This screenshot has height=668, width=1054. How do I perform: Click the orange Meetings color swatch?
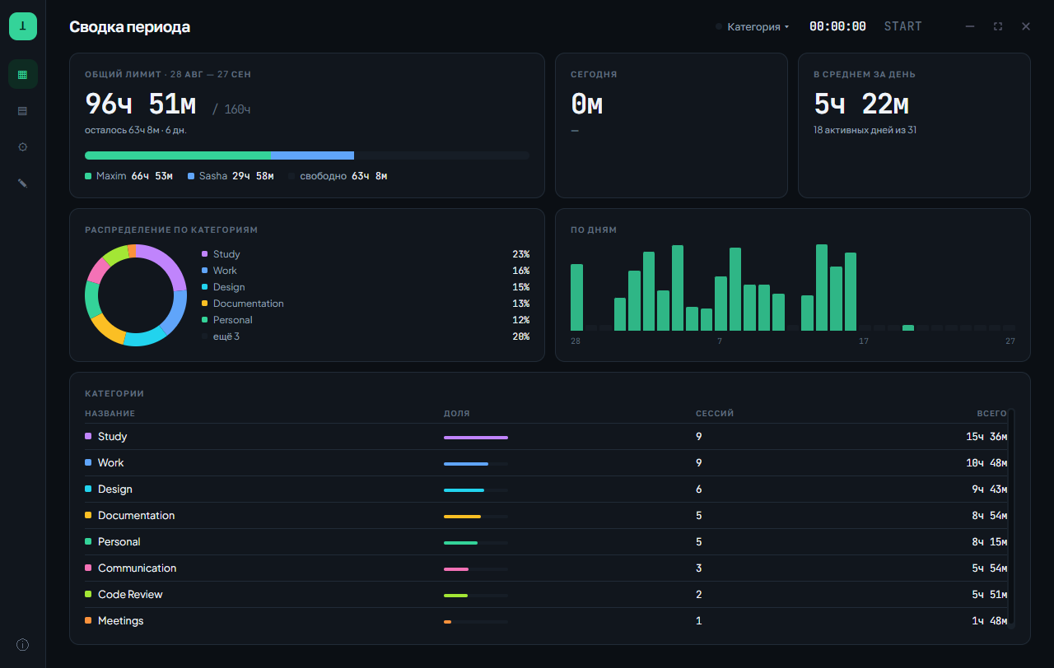coord(88,620)
